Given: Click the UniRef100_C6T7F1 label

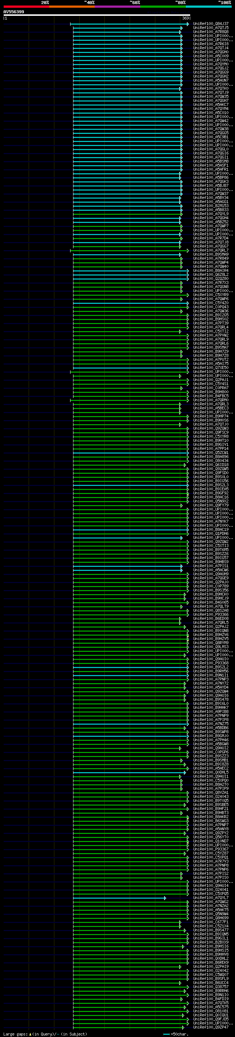Looking at the screenshot, I should tap(211, 922).
